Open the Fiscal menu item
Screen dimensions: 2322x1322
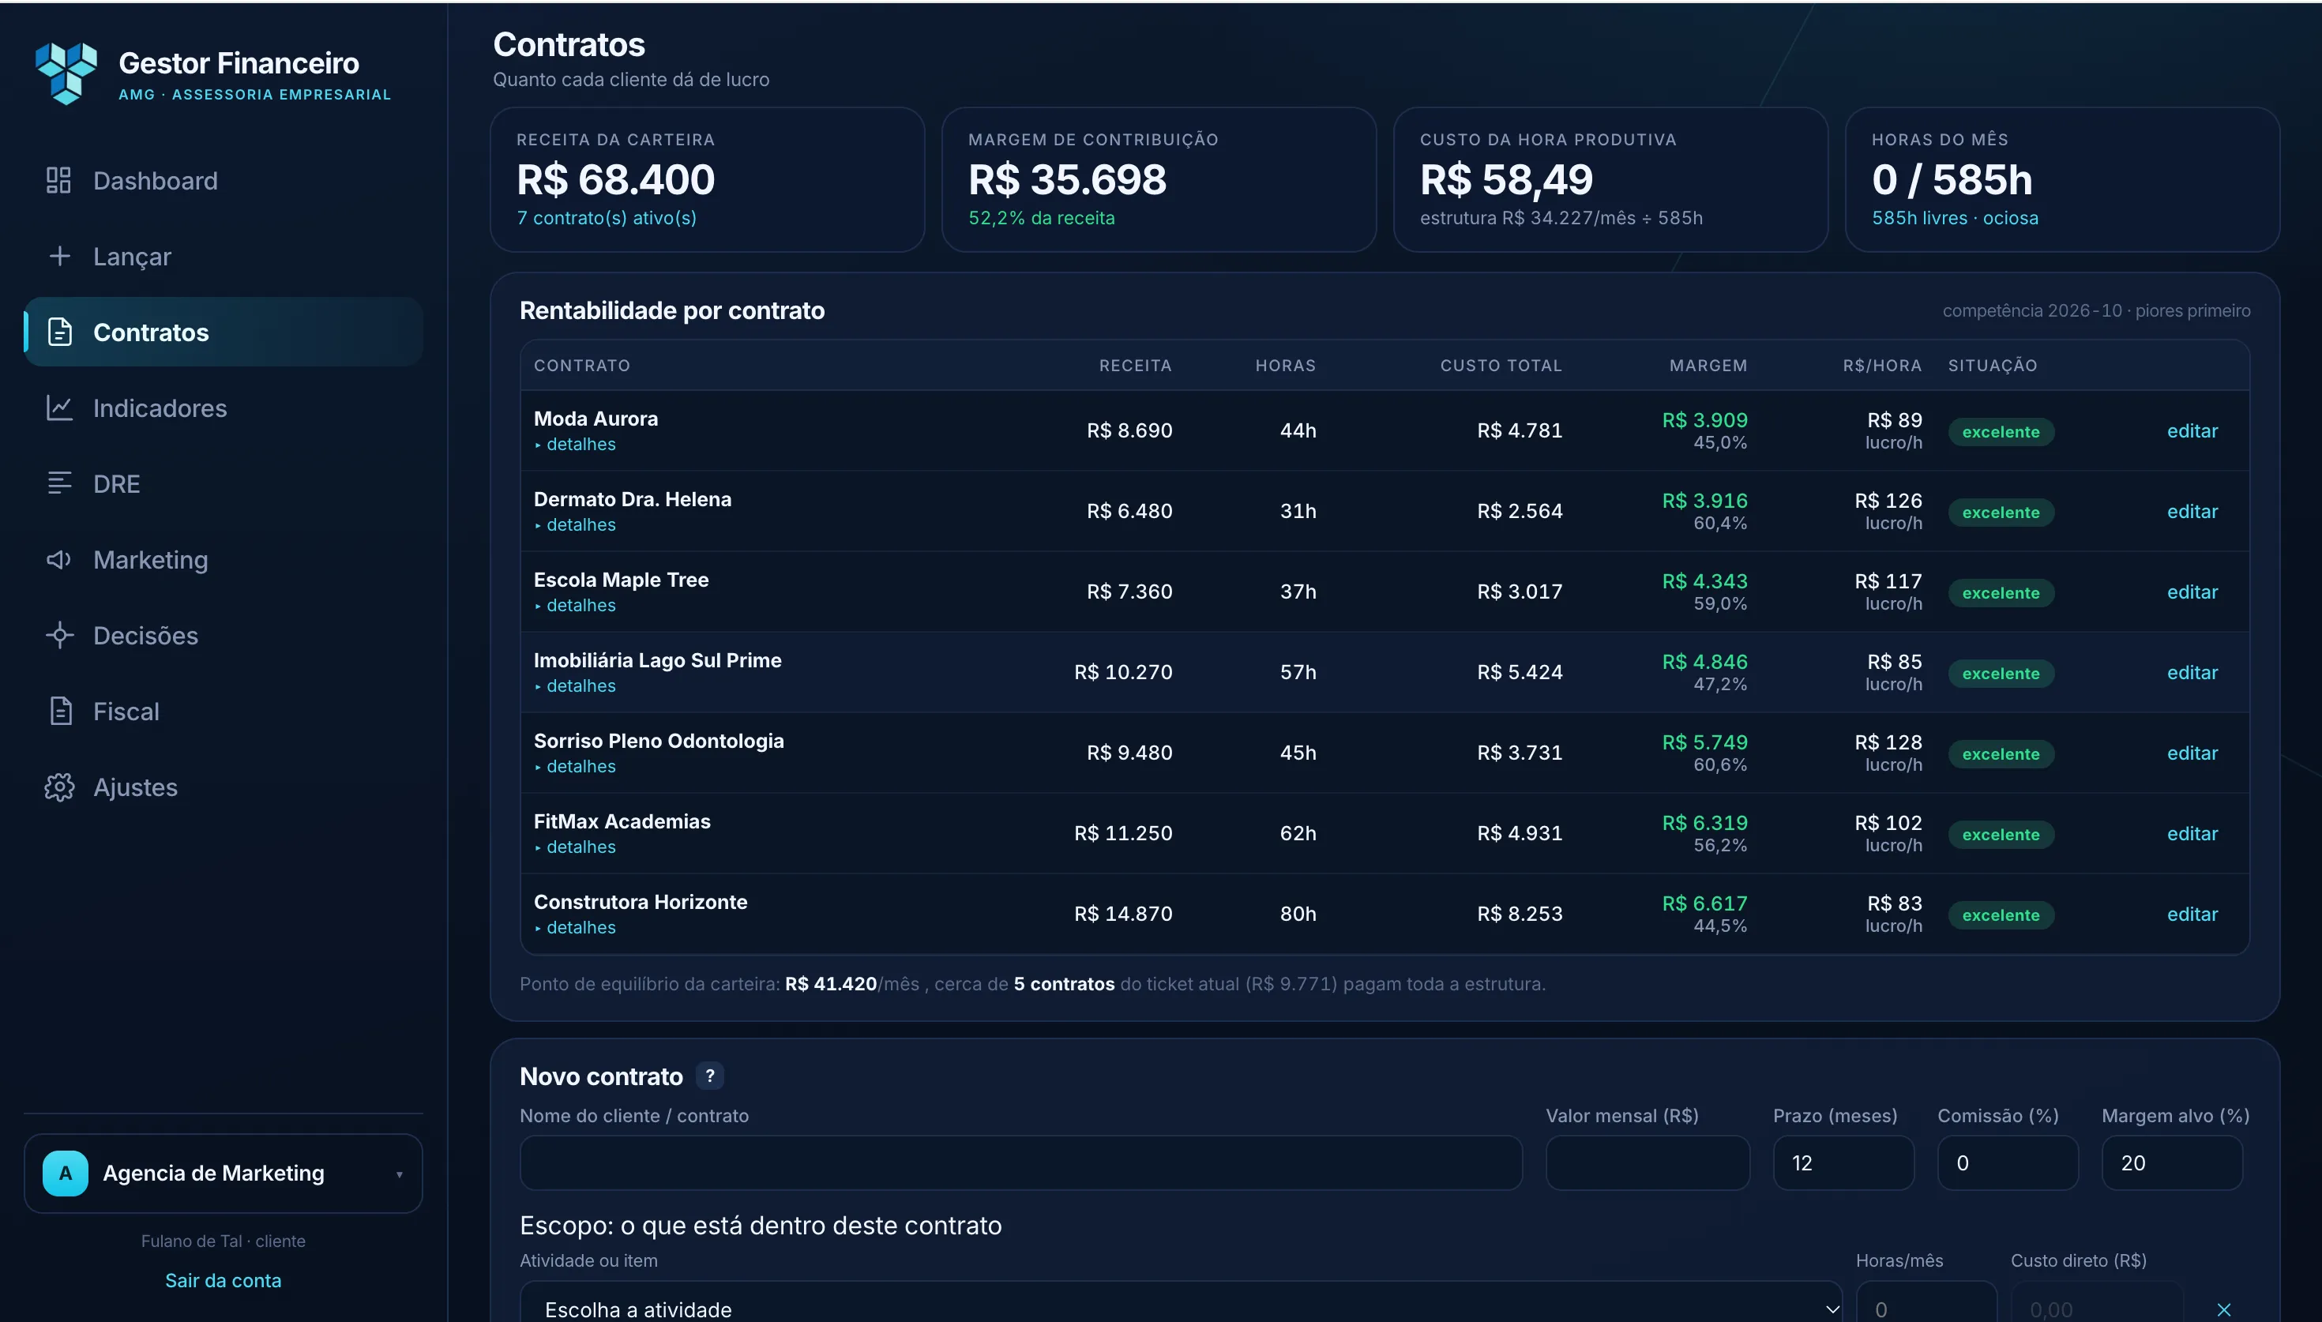224,711
